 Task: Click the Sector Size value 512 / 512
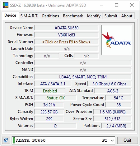pos(113,119)
